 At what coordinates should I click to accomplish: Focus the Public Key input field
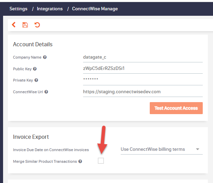(143, 69)
